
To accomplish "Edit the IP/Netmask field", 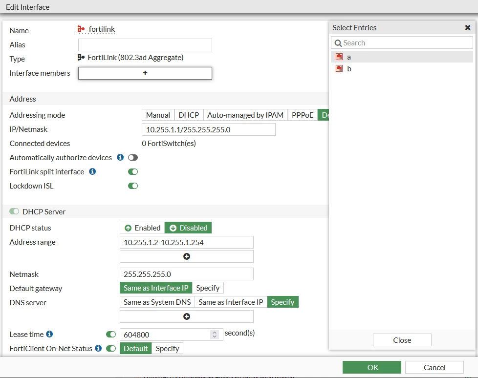I will pos(209,129).
